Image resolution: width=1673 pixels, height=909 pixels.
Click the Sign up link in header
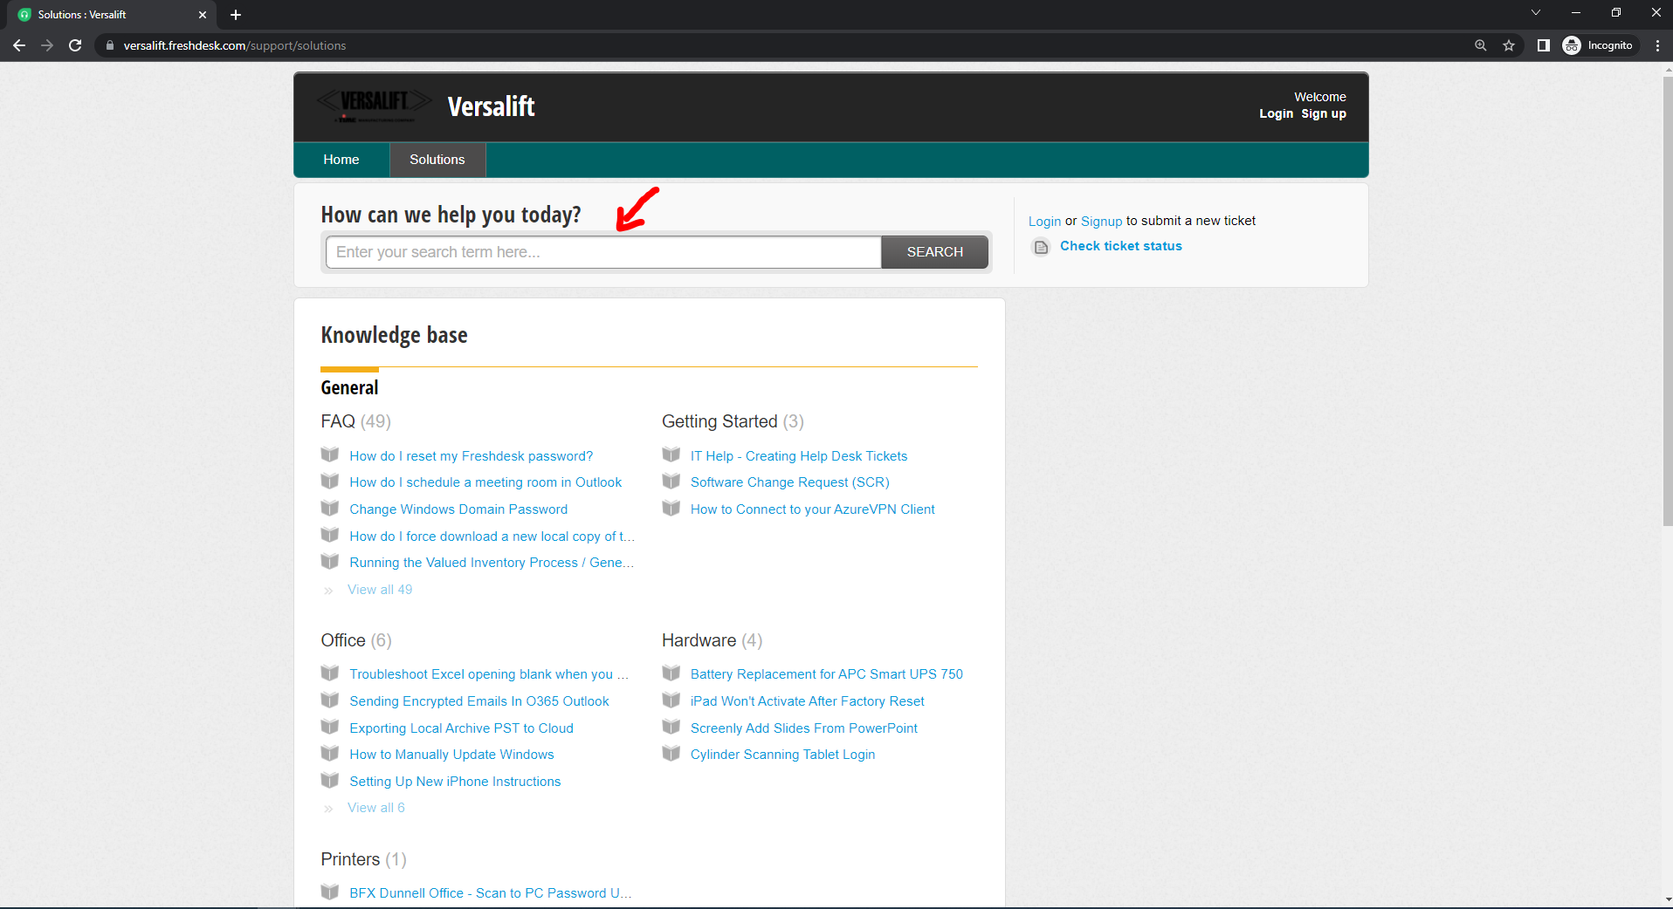coord(1324,113)
